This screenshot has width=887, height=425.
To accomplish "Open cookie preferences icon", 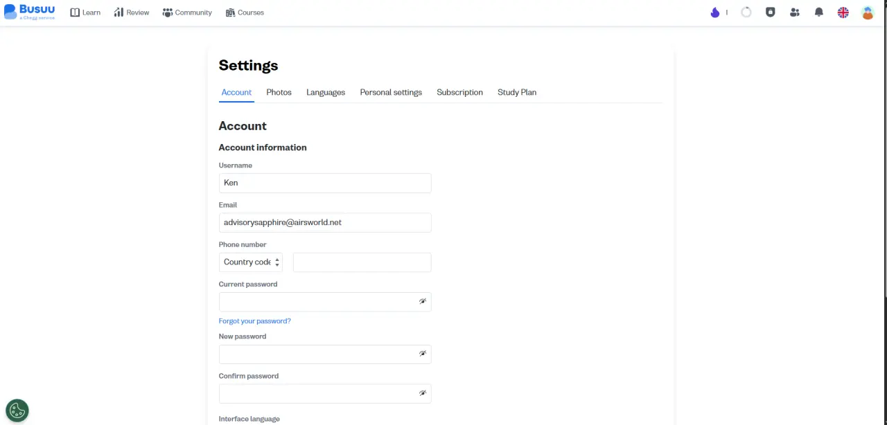I will point(17,410).
